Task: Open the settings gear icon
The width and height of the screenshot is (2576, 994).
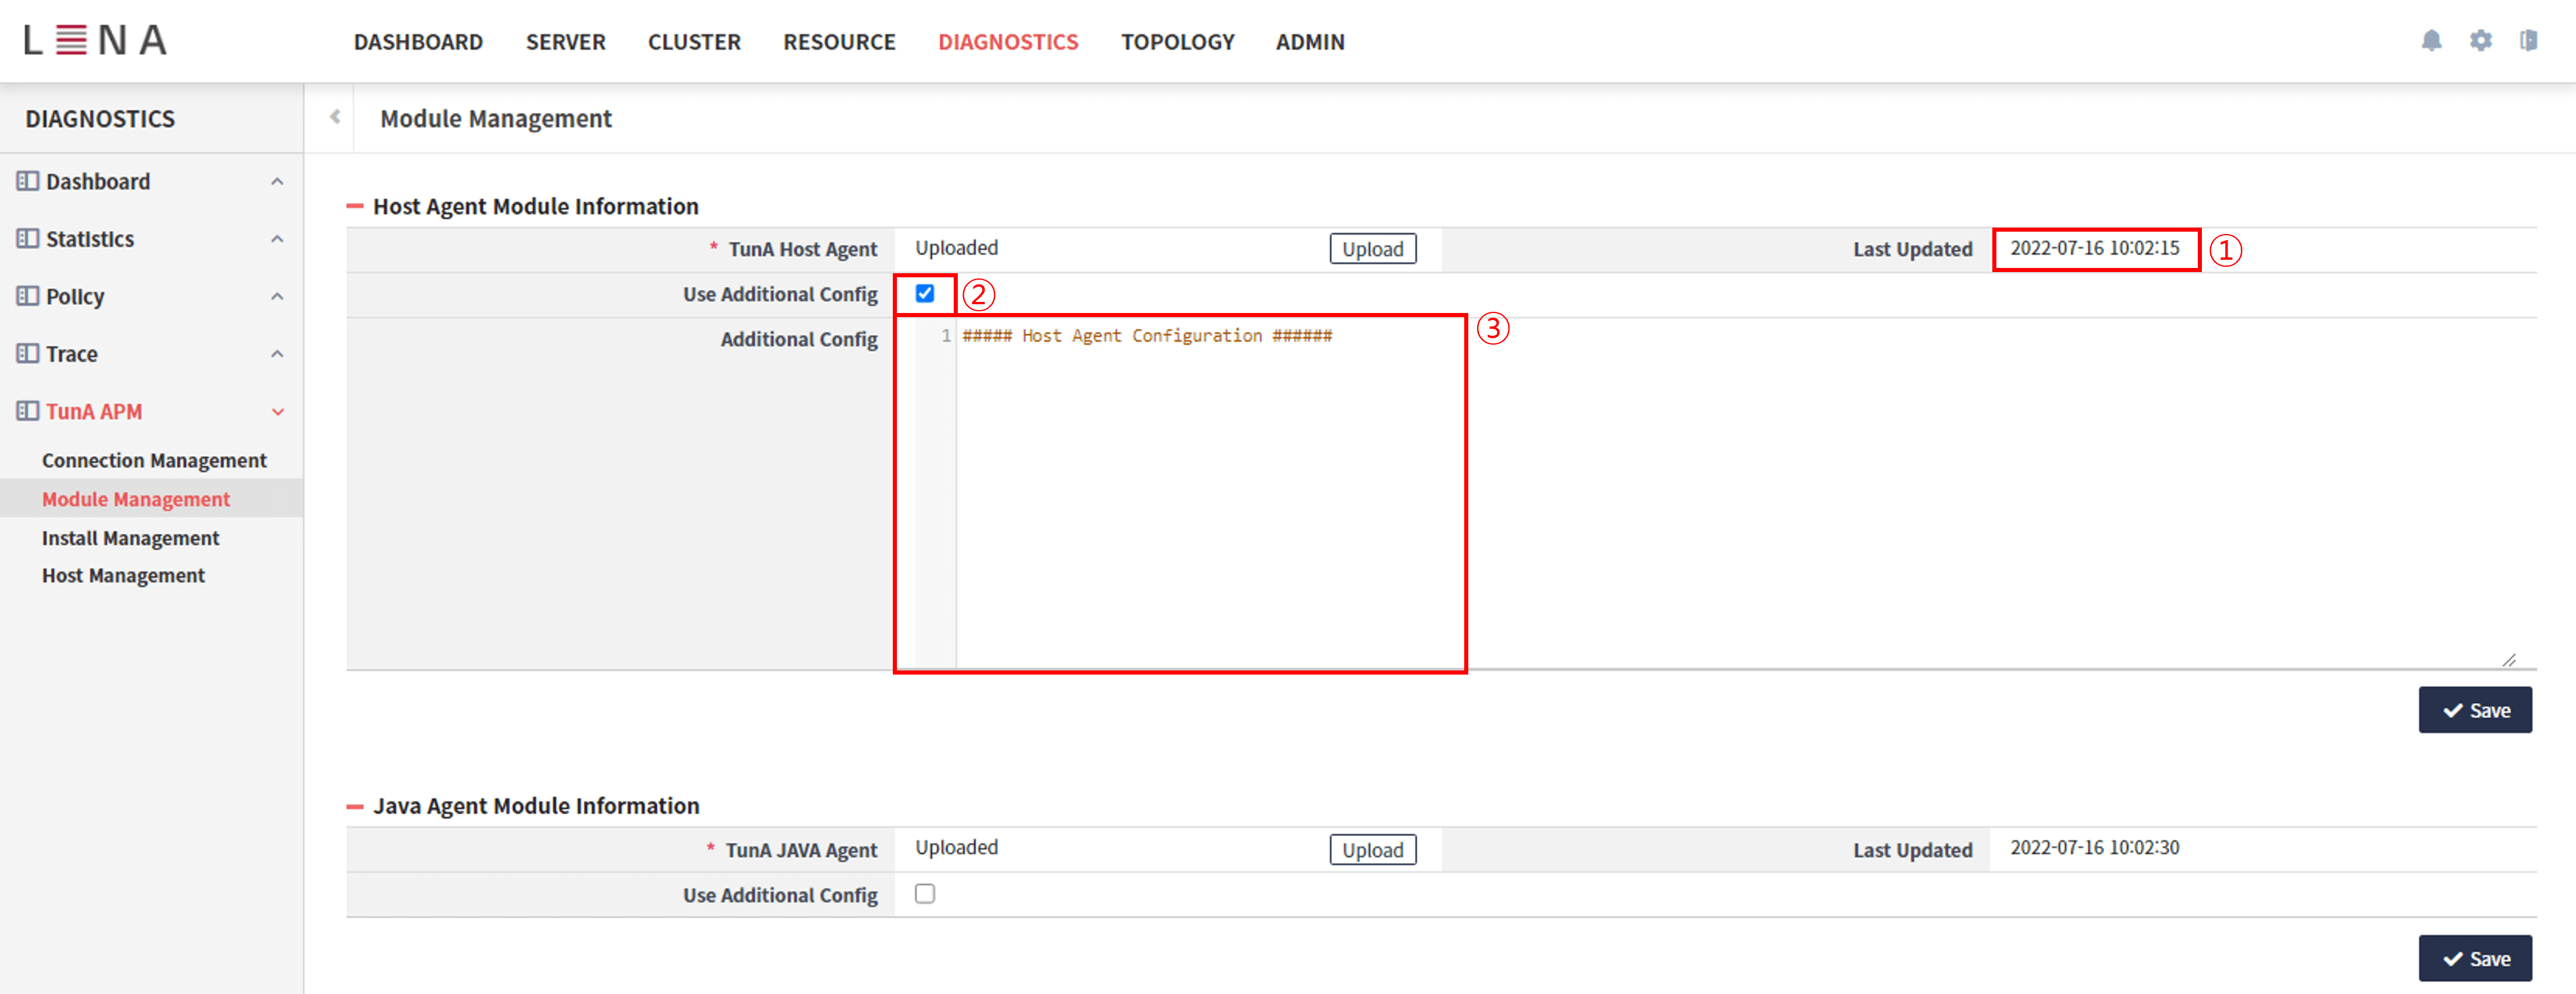Action: coord(2481,41)
